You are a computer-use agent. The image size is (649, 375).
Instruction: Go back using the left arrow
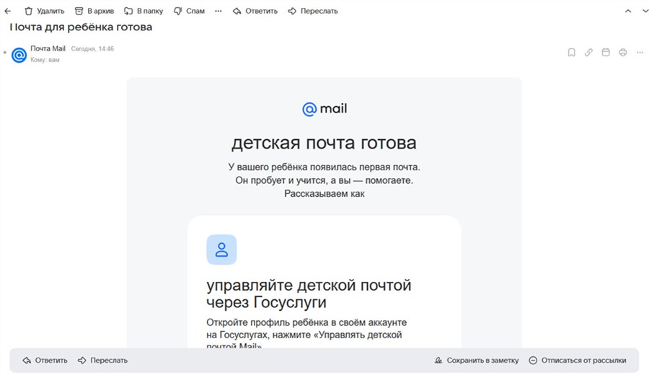pos(7,11)
